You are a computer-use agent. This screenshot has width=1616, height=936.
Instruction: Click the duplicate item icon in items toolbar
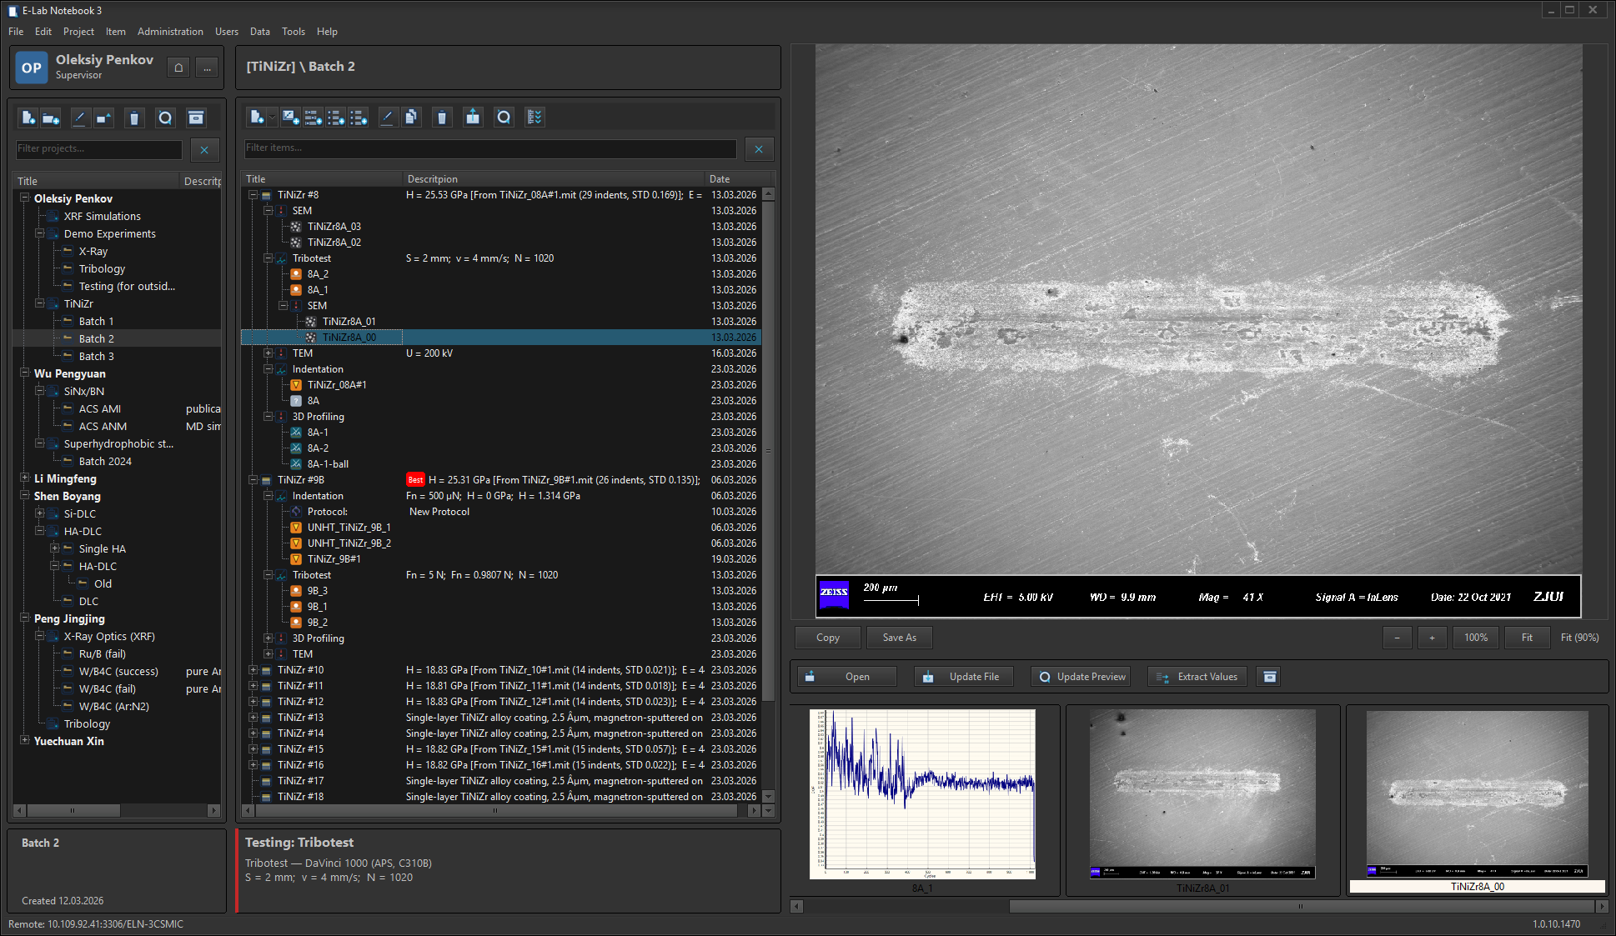click(411, 118)
